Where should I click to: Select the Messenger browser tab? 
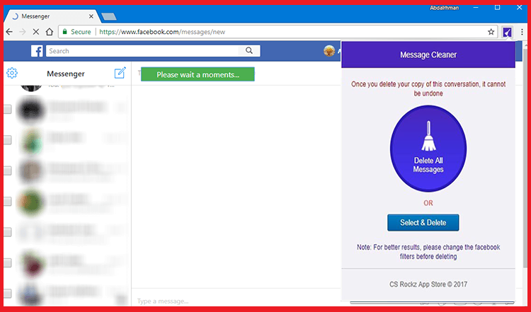51,16
